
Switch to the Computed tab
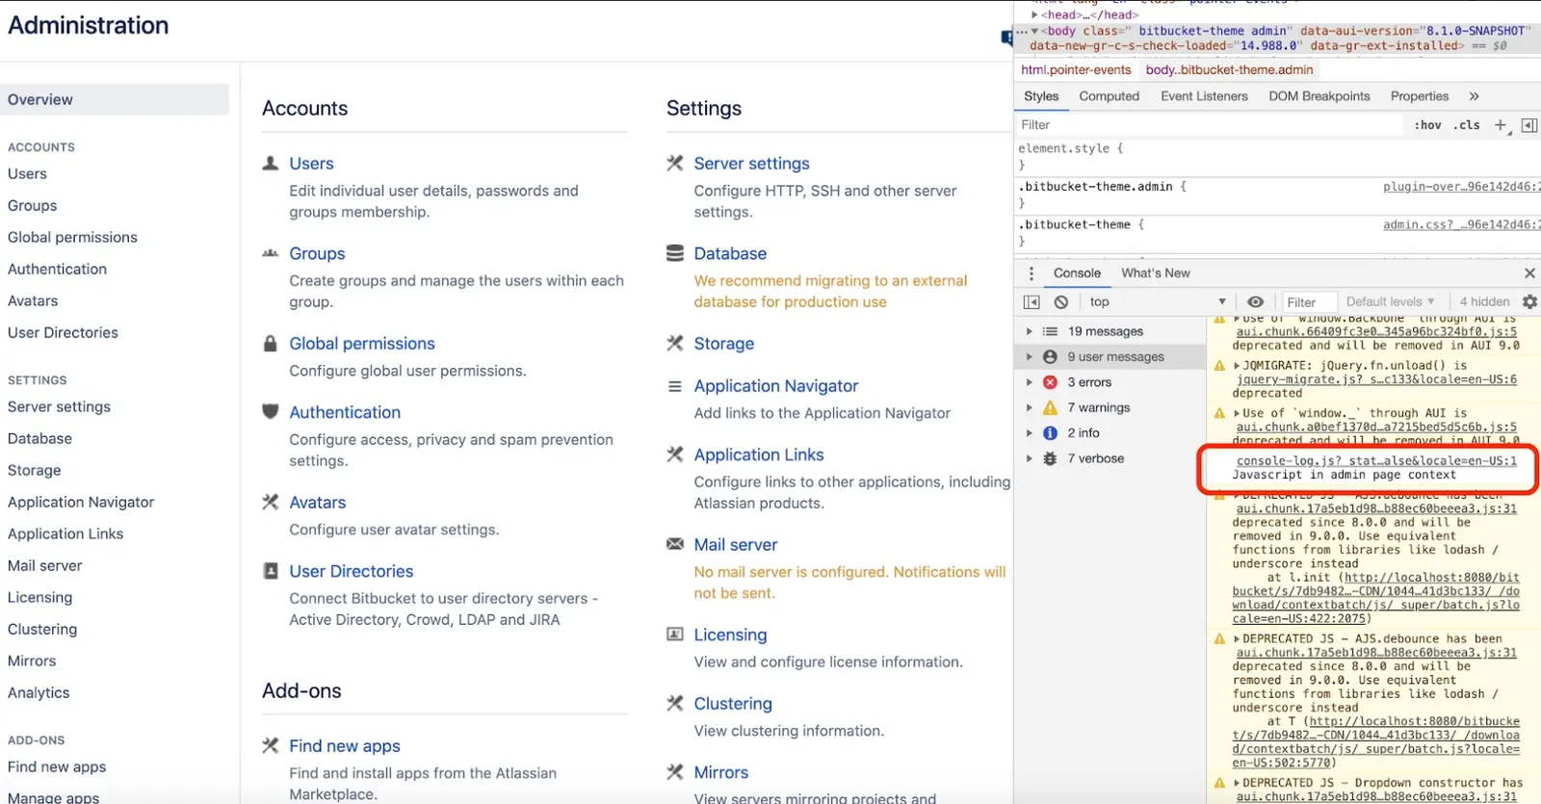point(1109,96)
